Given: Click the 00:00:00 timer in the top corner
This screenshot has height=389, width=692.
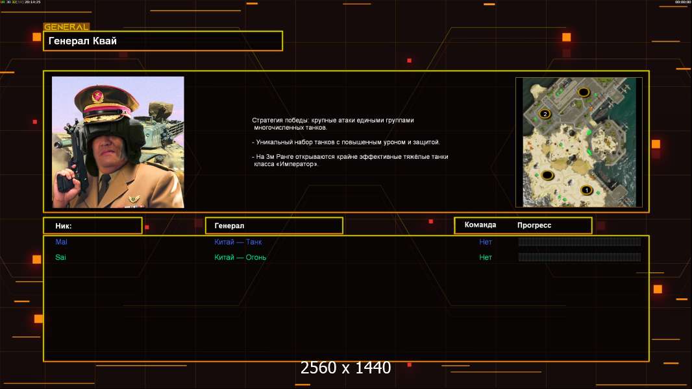Looking at the screenshot, I should pyautogui.click(x=682, y=3).
